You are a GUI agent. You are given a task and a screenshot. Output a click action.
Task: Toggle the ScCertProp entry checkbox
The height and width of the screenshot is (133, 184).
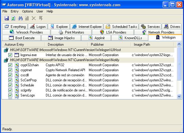(x=10, y=80)
